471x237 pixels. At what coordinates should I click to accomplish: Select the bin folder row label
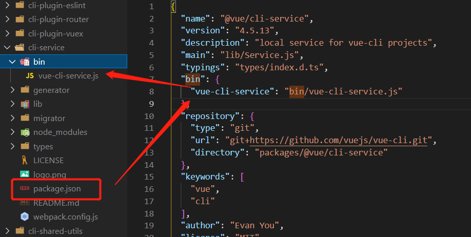(x=39, y=62)
